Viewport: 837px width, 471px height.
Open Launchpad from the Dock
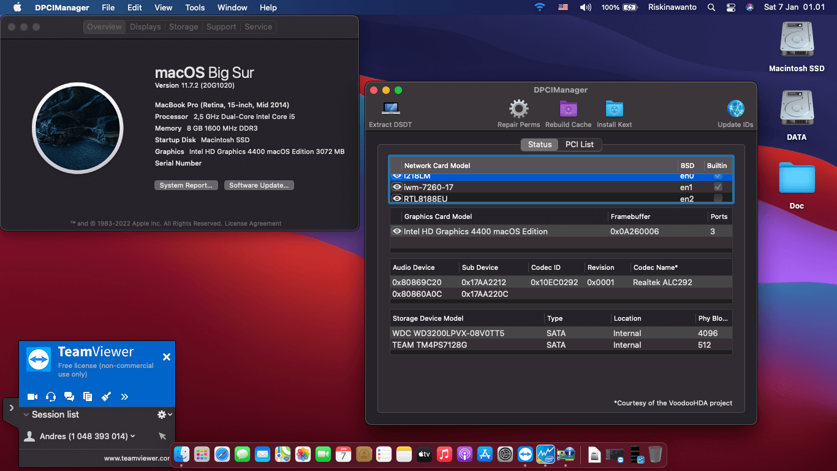coord(202,454)
